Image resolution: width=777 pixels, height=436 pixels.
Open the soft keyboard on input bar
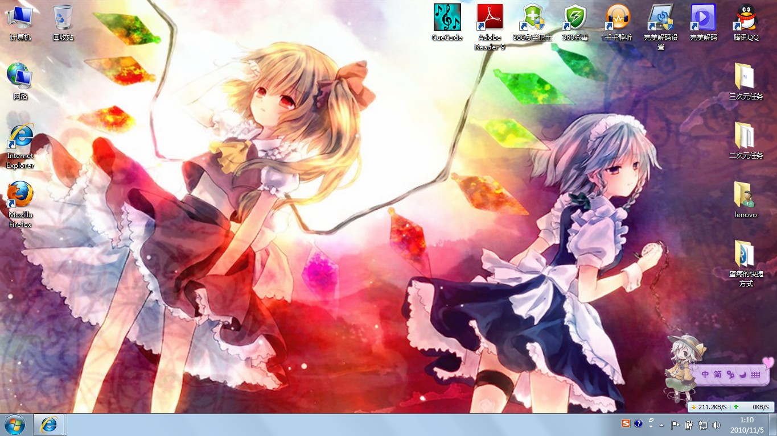(755, 374)
